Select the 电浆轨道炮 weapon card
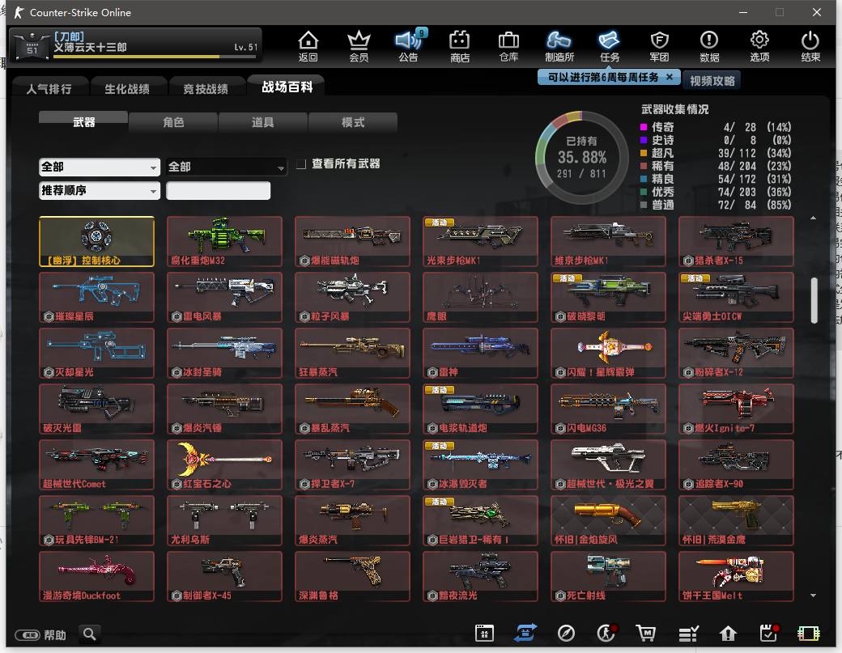842x653 pixels. pyautogui.click(x=480, y=409)
